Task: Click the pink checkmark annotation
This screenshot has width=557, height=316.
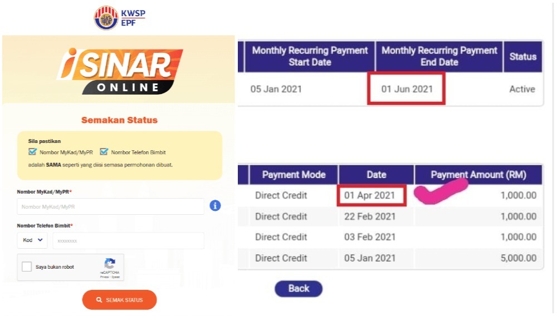Action: point(441,191)
